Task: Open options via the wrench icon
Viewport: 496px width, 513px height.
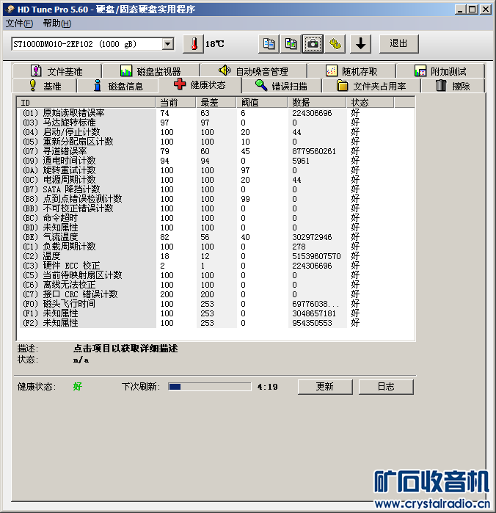Action: click(x=335, y=44)
